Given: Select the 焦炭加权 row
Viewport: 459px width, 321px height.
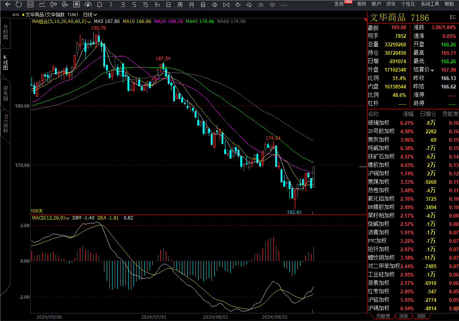Looking at the screenshot, I should [413, 140].
